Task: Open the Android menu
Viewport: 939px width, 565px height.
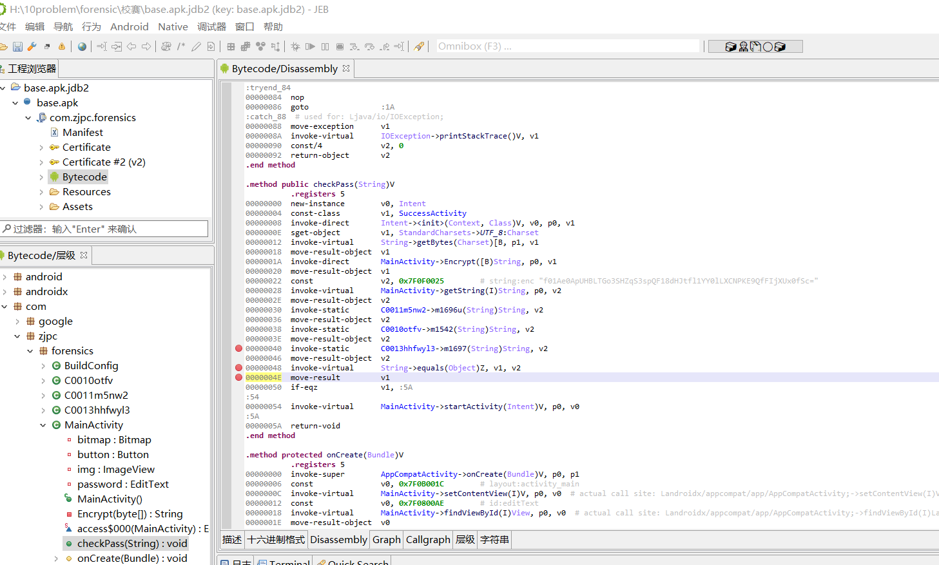Action: (x=129, y=26)
